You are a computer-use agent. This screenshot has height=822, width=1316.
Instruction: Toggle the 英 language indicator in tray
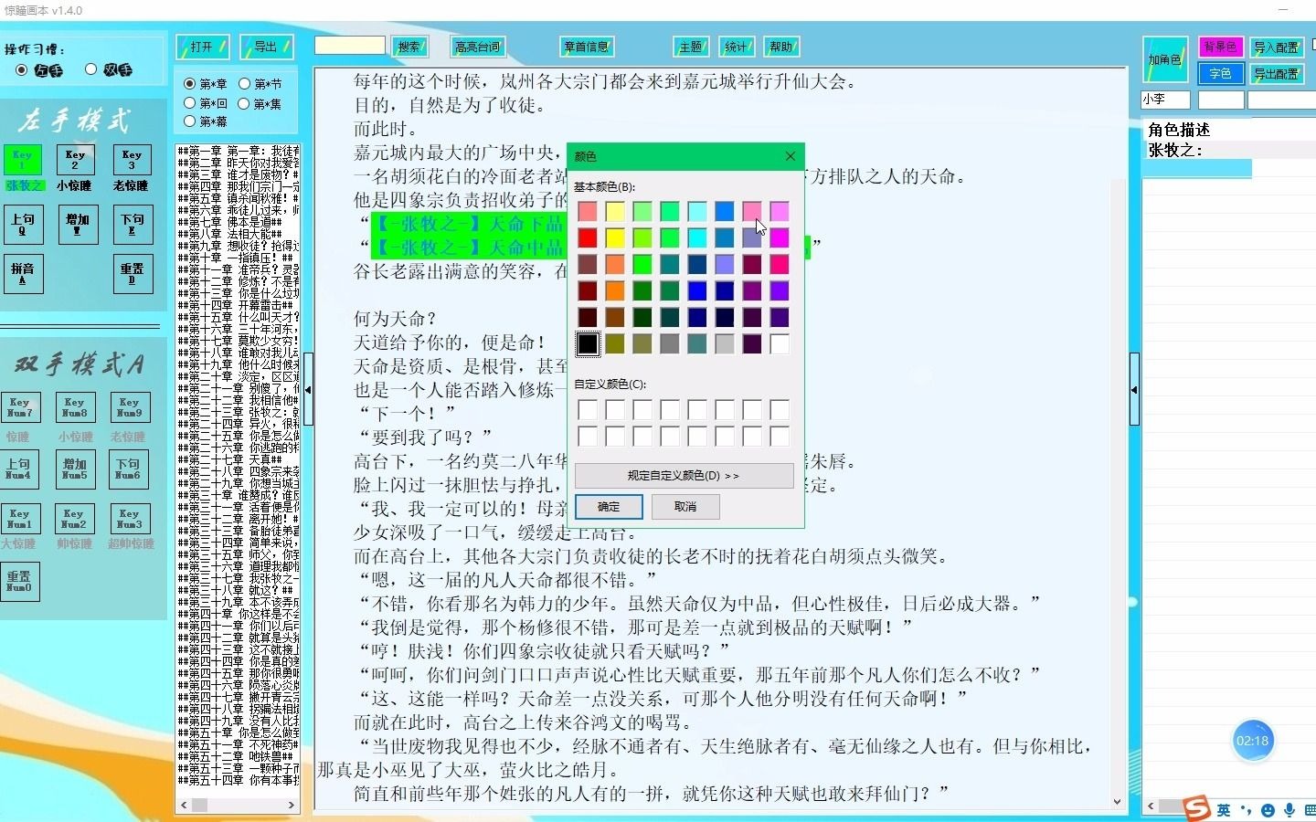pos(1224,810)
